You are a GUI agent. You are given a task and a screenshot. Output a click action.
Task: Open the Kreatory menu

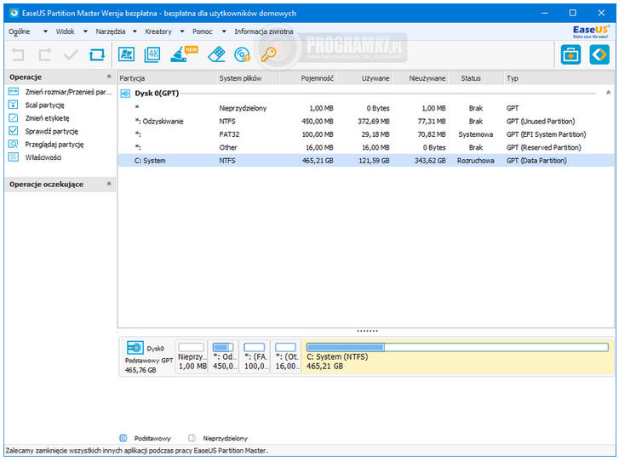click(158, 31)
